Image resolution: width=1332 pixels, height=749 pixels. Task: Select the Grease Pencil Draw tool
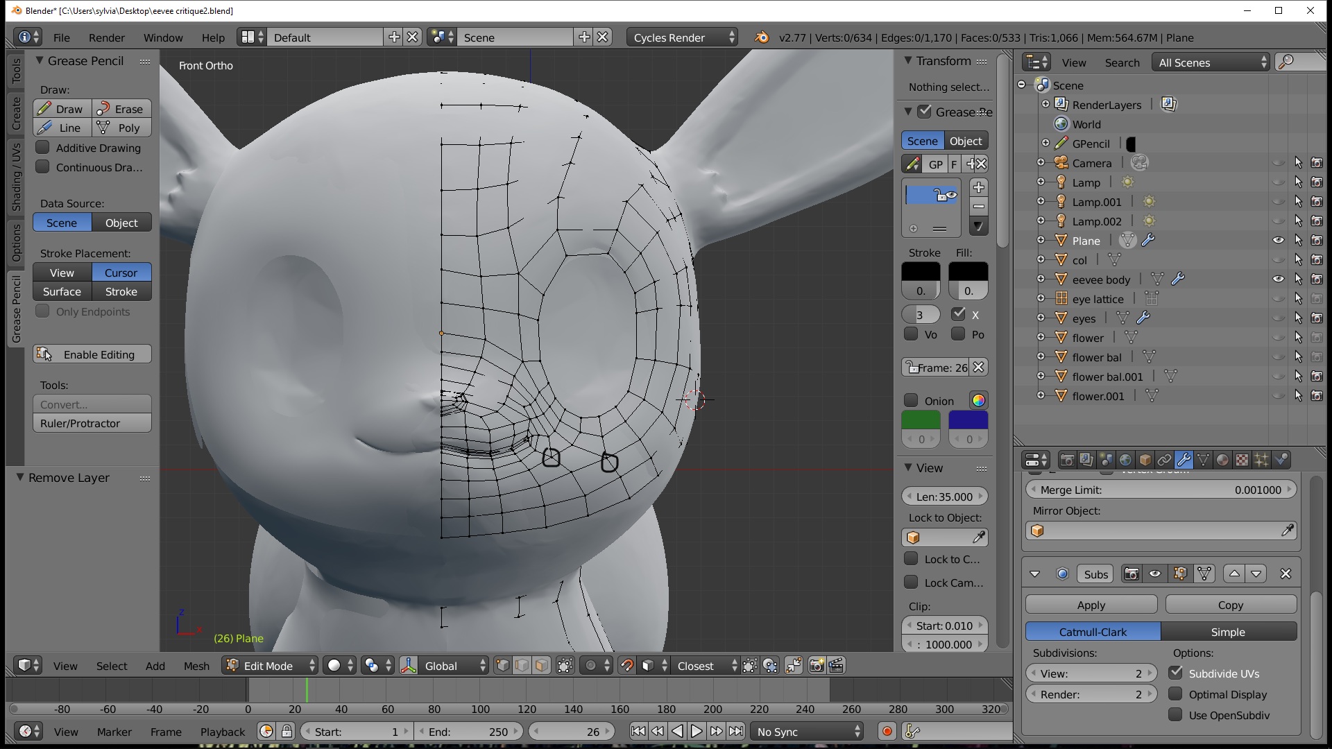[x=62, y=109]
